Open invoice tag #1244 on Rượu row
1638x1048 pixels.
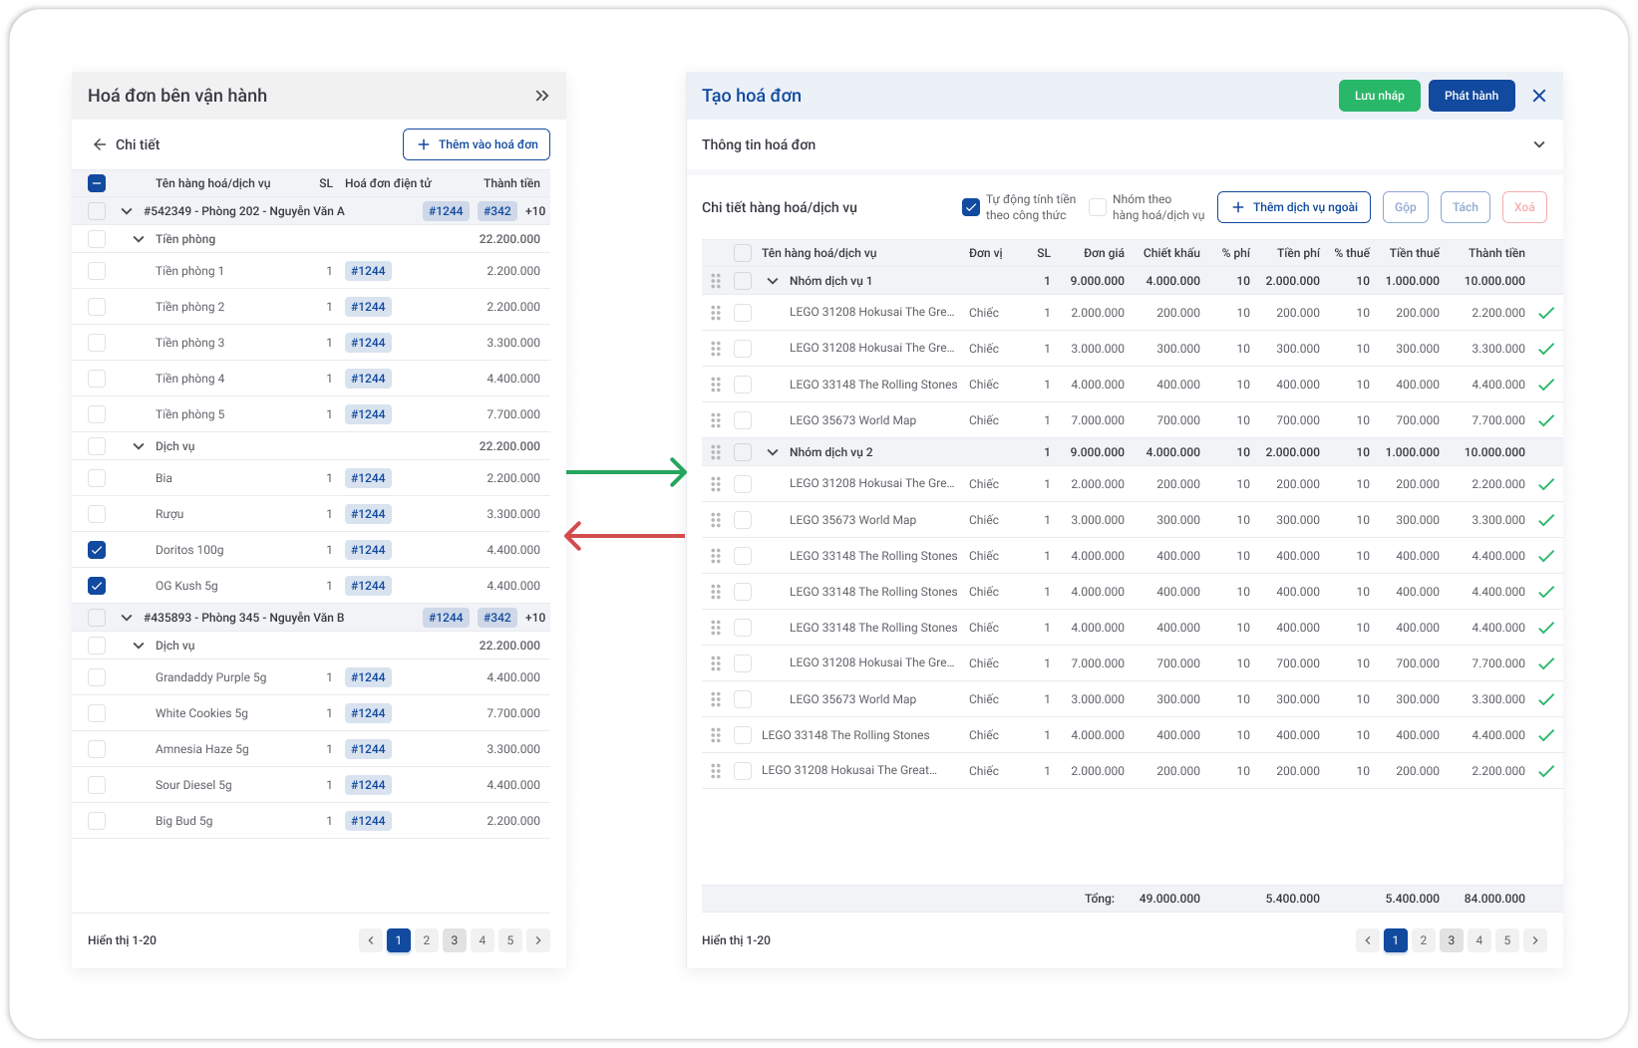point(368,514)
